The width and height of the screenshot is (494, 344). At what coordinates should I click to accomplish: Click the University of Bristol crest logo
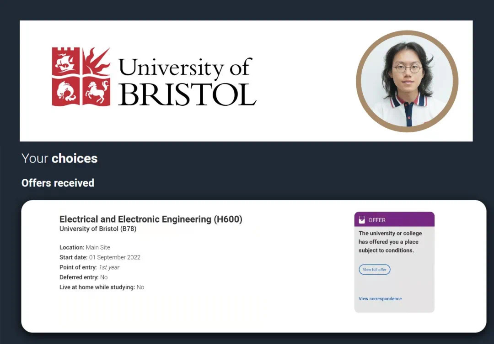click(81, 77)
